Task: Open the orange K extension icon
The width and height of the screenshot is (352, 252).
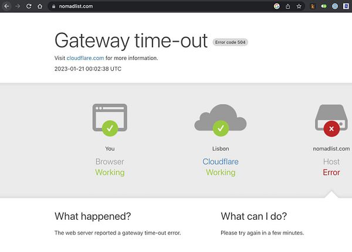Action: coord(313,6)
